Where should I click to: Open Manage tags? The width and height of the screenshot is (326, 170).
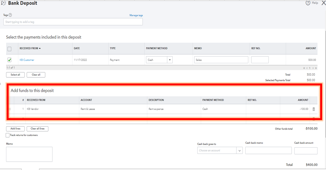pyautogui.click(x=136, y=15)
